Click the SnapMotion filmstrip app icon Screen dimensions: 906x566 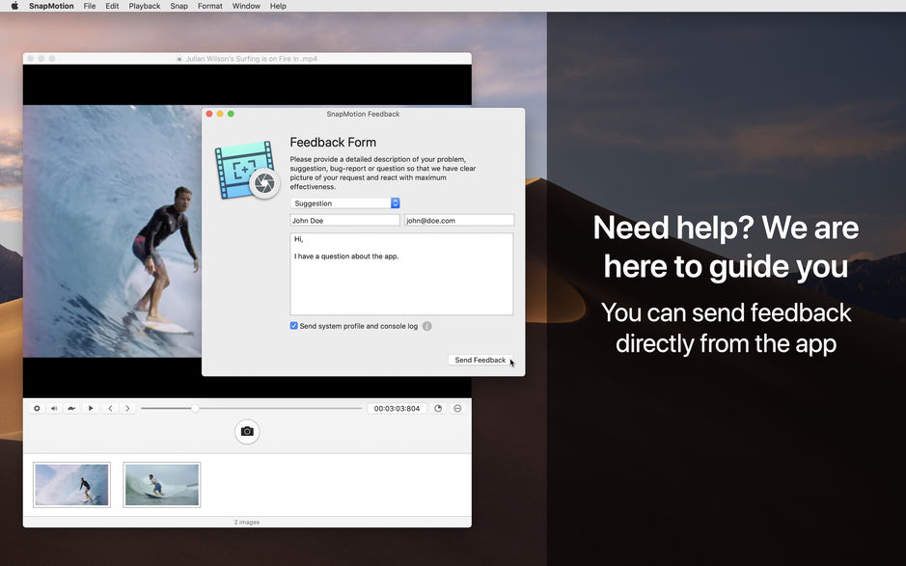(248, 170)
